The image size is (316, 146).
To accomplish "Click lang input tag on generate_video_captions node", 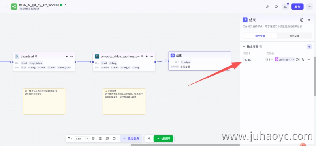I will (113, 63).
